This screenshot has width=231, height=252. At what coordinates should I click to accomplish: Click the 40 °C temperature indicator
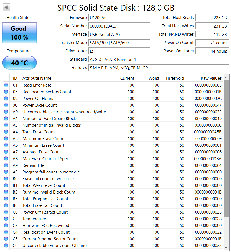[x=19, y=63]
